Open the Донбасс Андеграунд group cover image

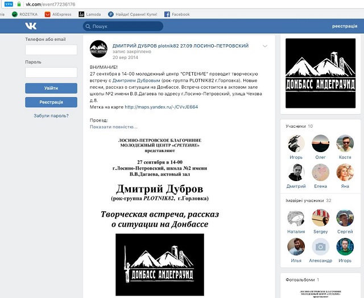click(x=320, y=73)
